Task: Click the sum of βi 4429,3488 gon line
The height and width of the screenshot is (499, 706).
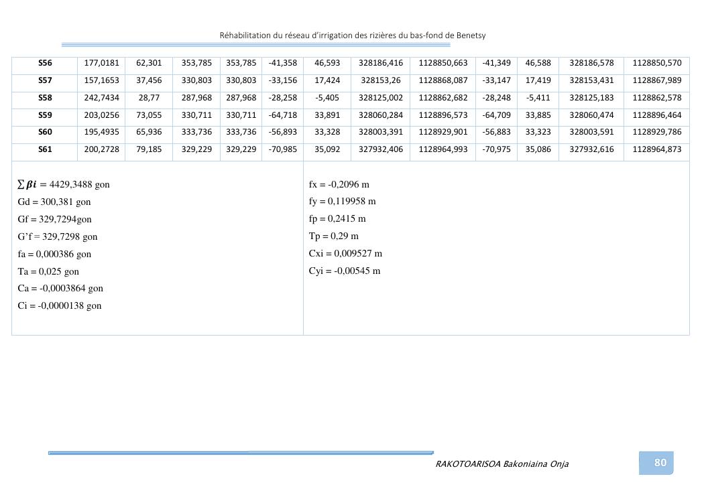Action: pyautogui.click(x=64, y=184)
